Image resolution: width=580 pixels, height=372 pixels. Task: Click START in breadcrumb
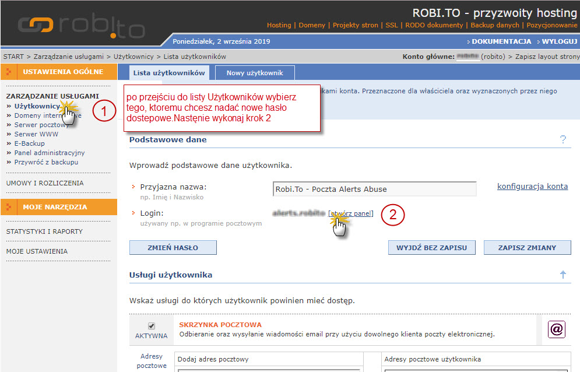13,57
